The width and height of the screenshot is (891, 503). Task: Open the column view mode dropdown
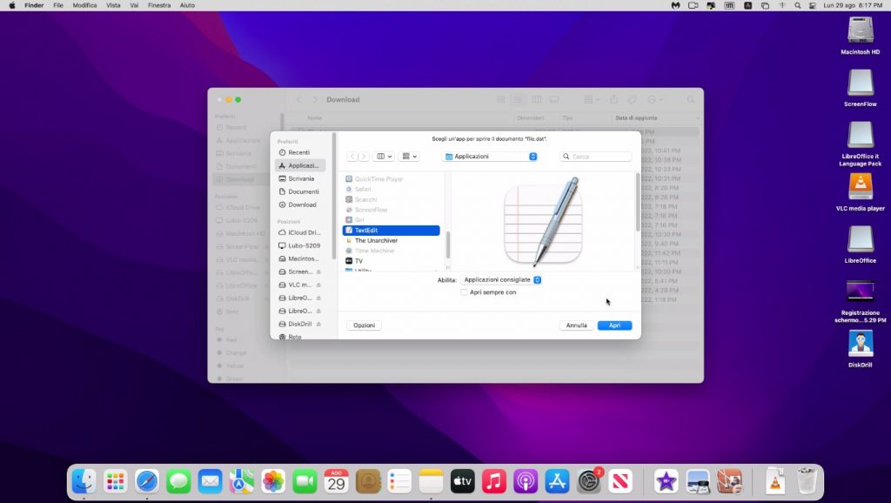[383, 157]
